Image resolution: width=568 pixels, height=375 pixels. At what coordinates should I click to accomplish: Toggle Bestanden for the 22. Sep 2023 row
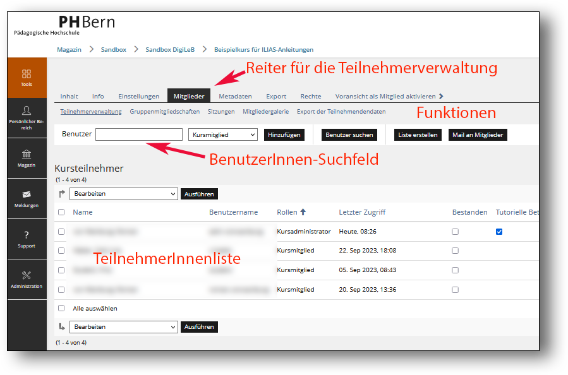click(x=456, y=251)
